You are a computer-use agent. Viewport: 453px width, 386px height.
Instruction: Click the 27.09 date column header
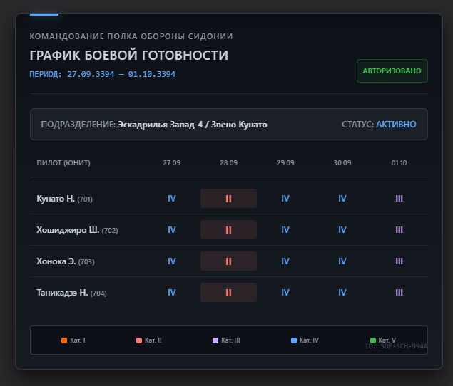coord(172,163)
